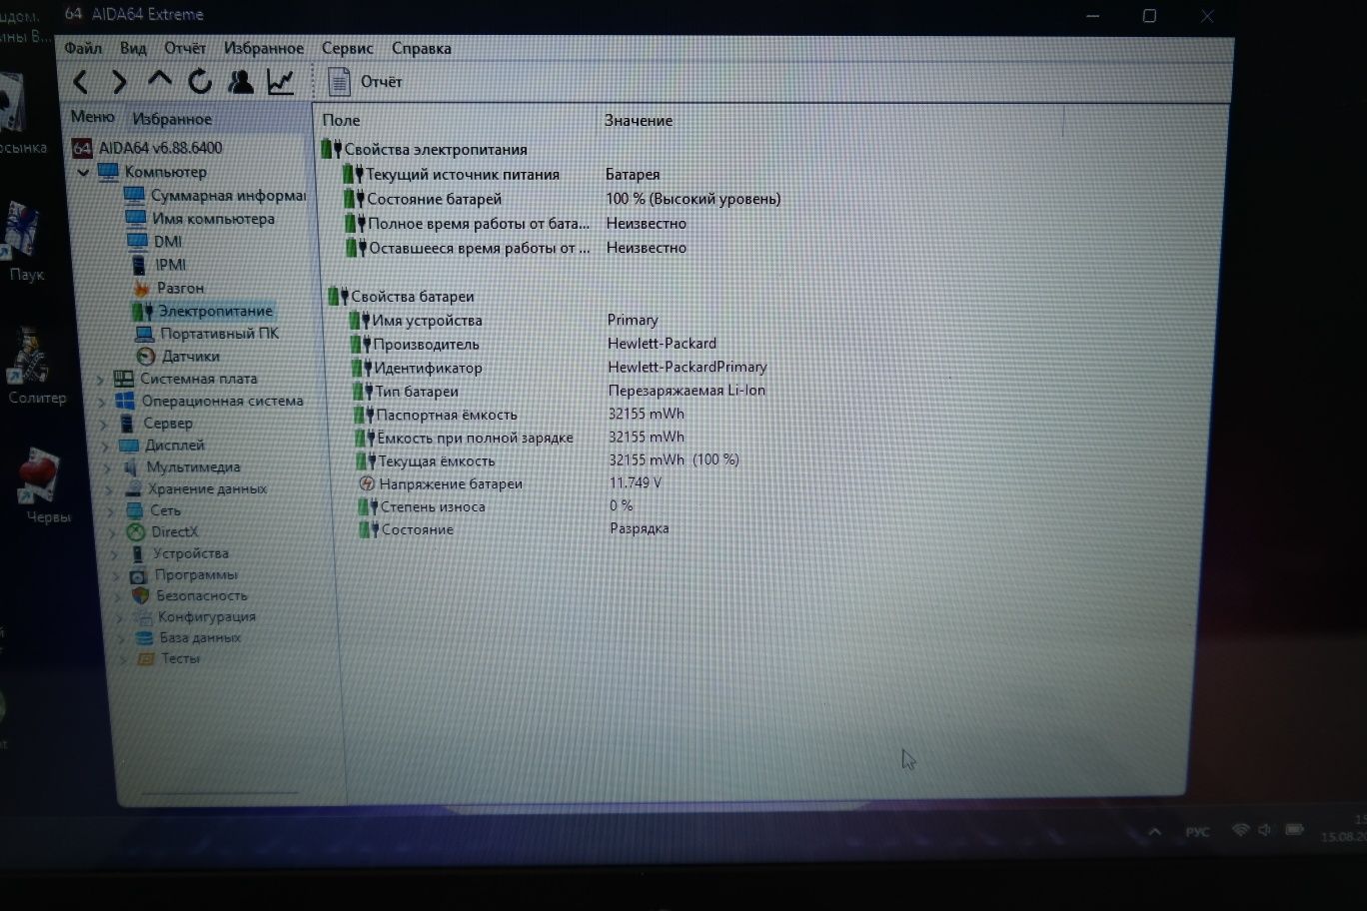Viewport: 1367px width, 911px height.
Task: Switch to the Меню panel tab
Action: click(x=93, y=117)
